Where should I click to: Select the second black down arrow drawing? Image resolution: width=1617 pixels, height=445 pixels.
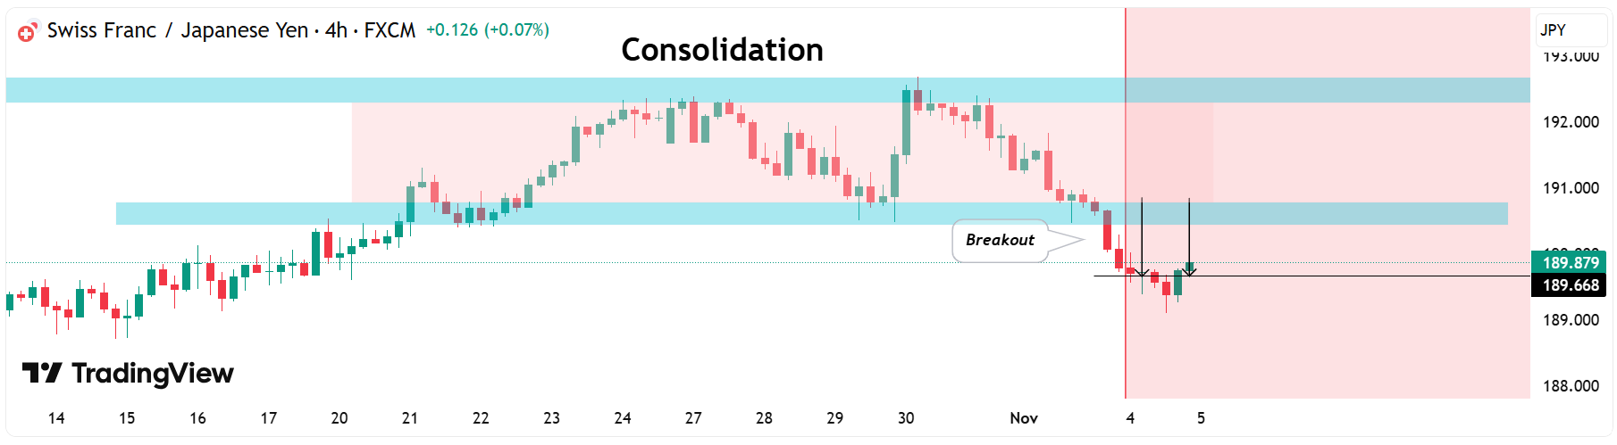point(1189,234)
